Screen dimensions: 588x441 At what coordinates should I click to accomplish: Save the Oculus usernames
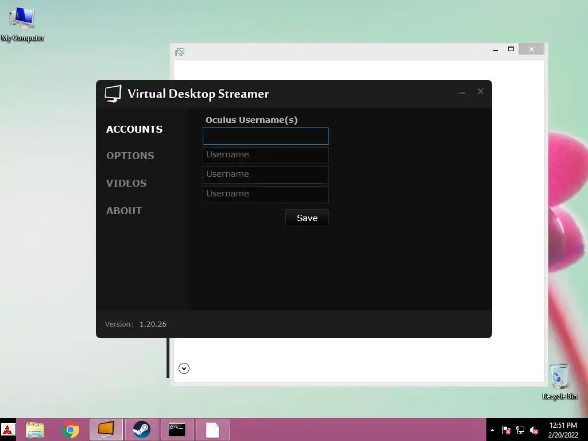307,218
